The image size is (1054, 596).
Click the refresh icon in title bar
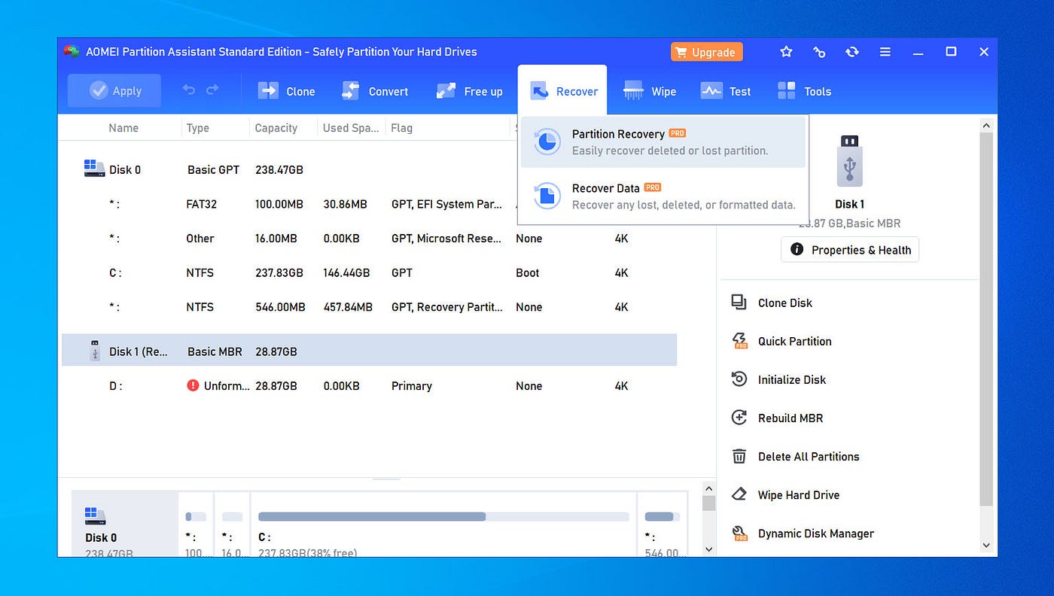(852, 52)
